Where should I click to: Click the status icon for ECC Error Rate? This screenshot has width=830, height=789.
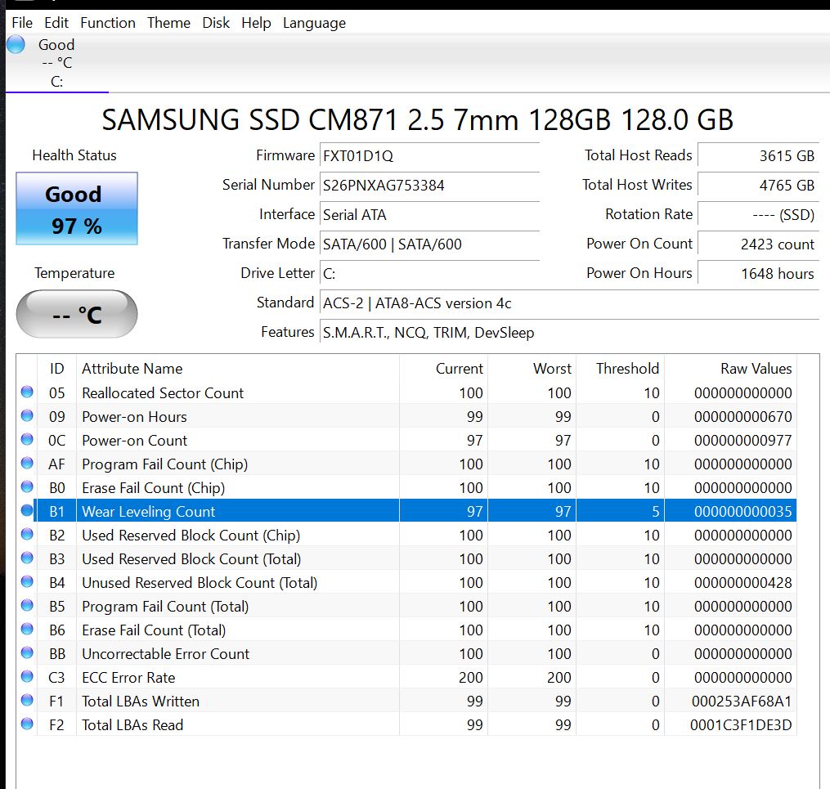pyautogui.click(x=27, y=677)
